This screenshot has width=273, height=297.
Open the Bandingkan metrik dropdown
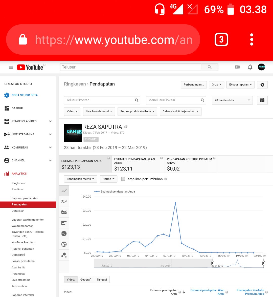pyautogui.click(x=80, y=179)
